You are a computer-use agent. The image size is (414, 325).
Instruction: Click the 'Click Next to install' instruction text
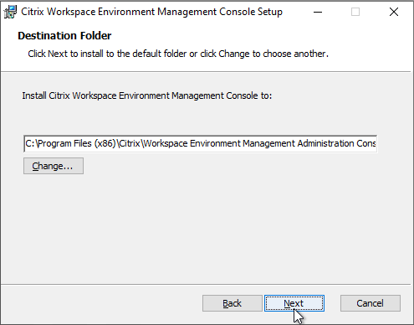click(x=178, y=54)
